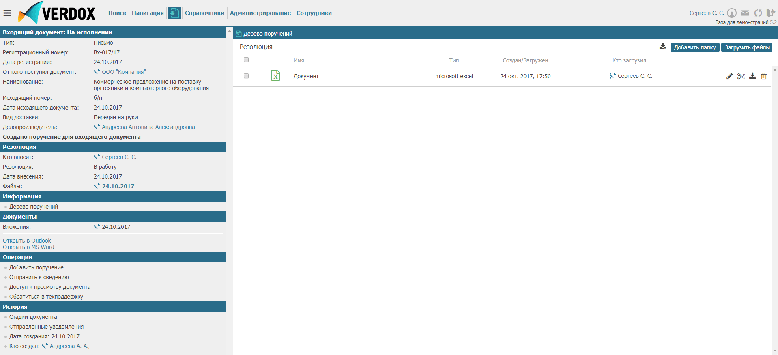The width and height of the screenshot is (778, 355).
Task: Click the Загрузить файлы button
Action: click(x=747, y=47)
